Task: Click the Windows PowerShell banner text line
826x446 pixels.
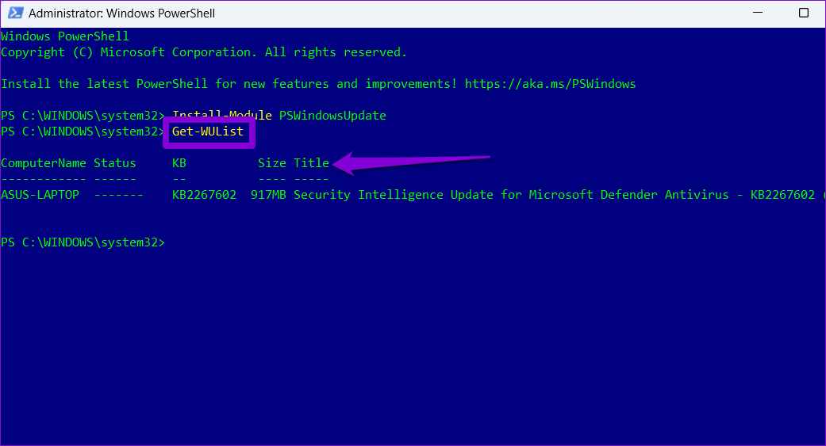Action: click(65, 36)
